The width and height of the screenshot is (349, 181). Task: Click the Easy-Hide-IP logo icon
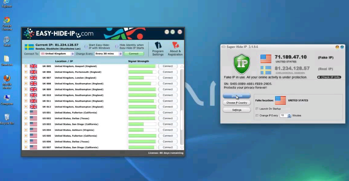(29, 34)
